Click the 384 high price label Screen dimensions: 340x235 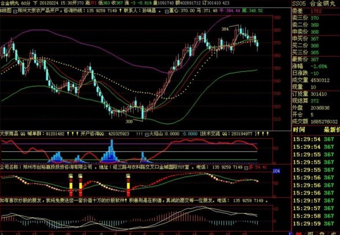tap(225, 29)
